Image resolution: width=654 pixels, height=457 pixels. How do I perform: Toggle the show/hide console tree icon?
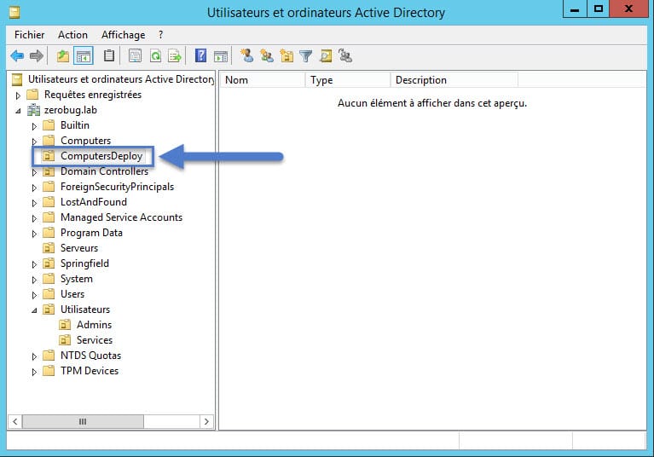tap(84, 56)
